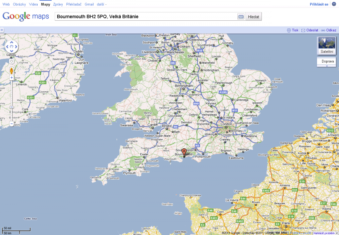
Task: Open the settings gear icon
Action: tap(334, 4)
